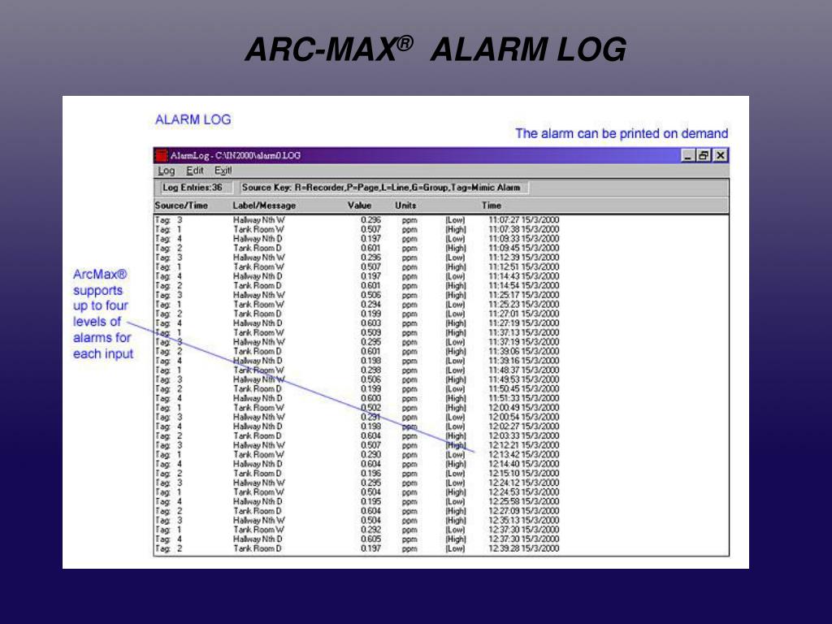Close the AlarmLog window
Screen dimensions: 832x624
click(x=720, y=155)
